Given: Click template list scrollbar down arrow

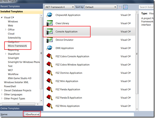Looking at the screenshot, I should (x=137, y=109).
